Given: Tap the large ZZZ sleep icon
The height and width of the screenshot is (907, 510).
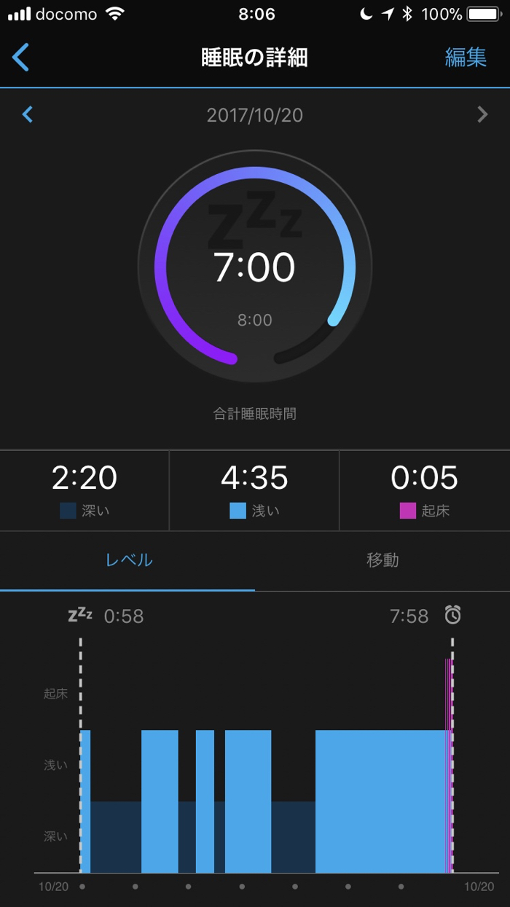Looking at the screenshot, I should click(254, 219).
